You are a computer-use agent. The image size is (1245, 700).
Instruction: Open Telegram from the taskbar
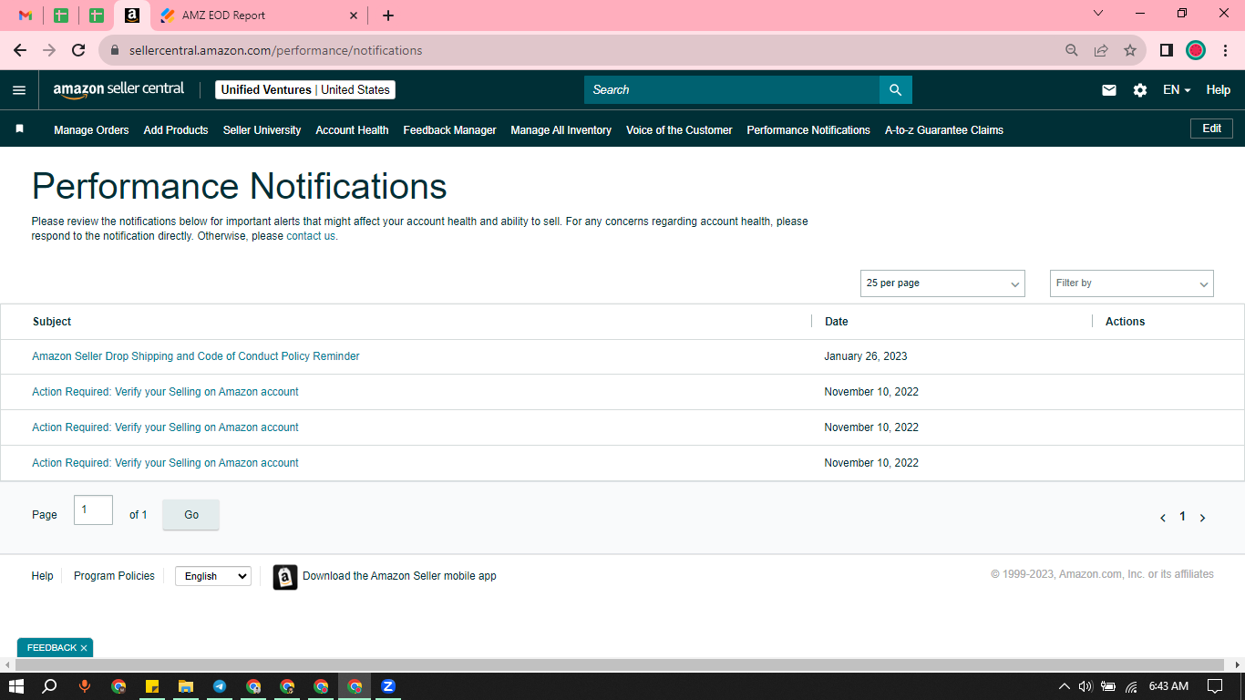(220, 686)
